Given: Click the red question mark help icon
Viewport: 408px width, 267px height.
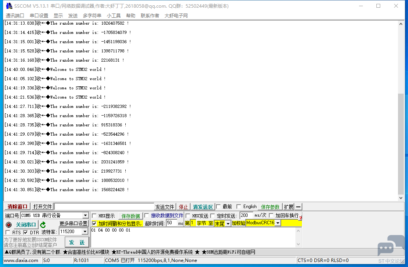Looking at the screenshot, I should (x=300, y=218).
